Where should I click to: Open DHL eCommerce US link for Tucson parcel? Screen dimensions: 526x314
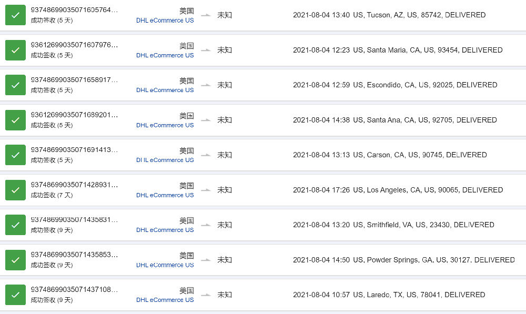[x=165, y=21]
